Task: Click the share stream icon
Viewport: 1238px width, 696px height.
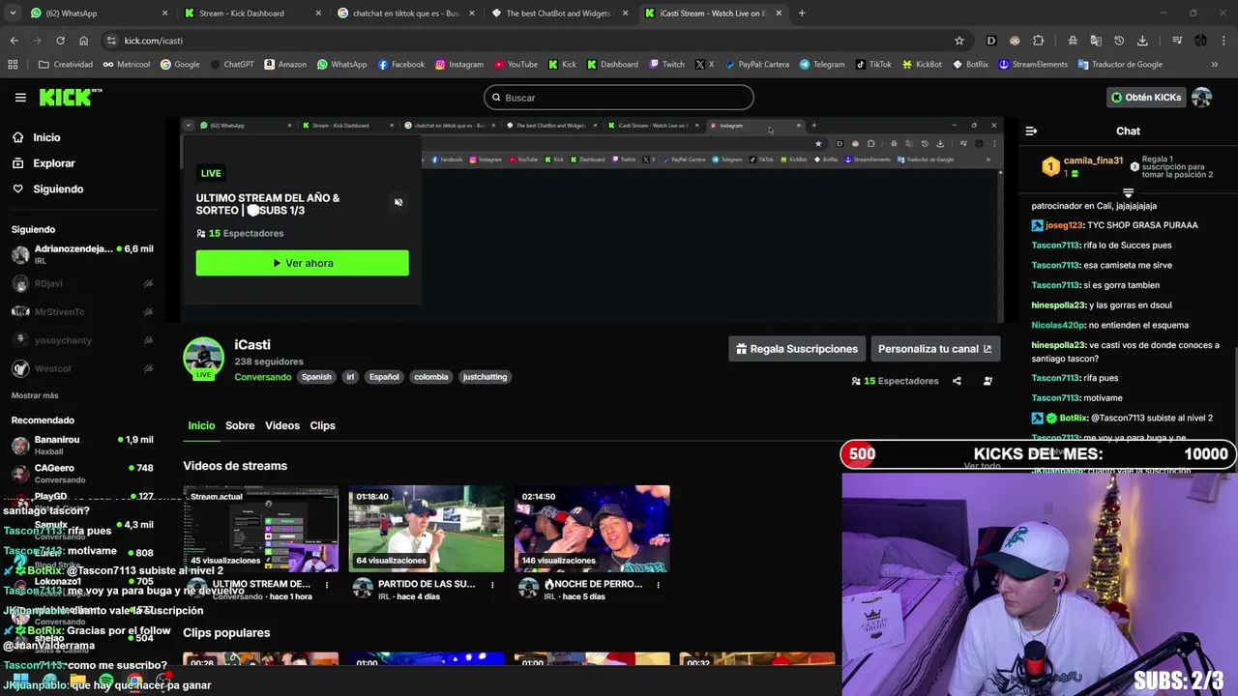Action: click(x=957, y=381)
